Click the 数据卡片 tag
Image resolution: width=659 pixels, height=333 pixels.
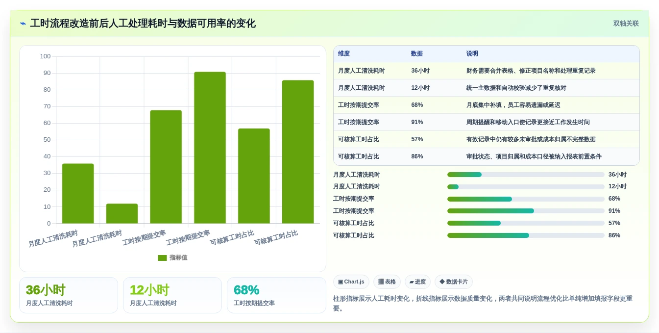[x=454, y=282]
